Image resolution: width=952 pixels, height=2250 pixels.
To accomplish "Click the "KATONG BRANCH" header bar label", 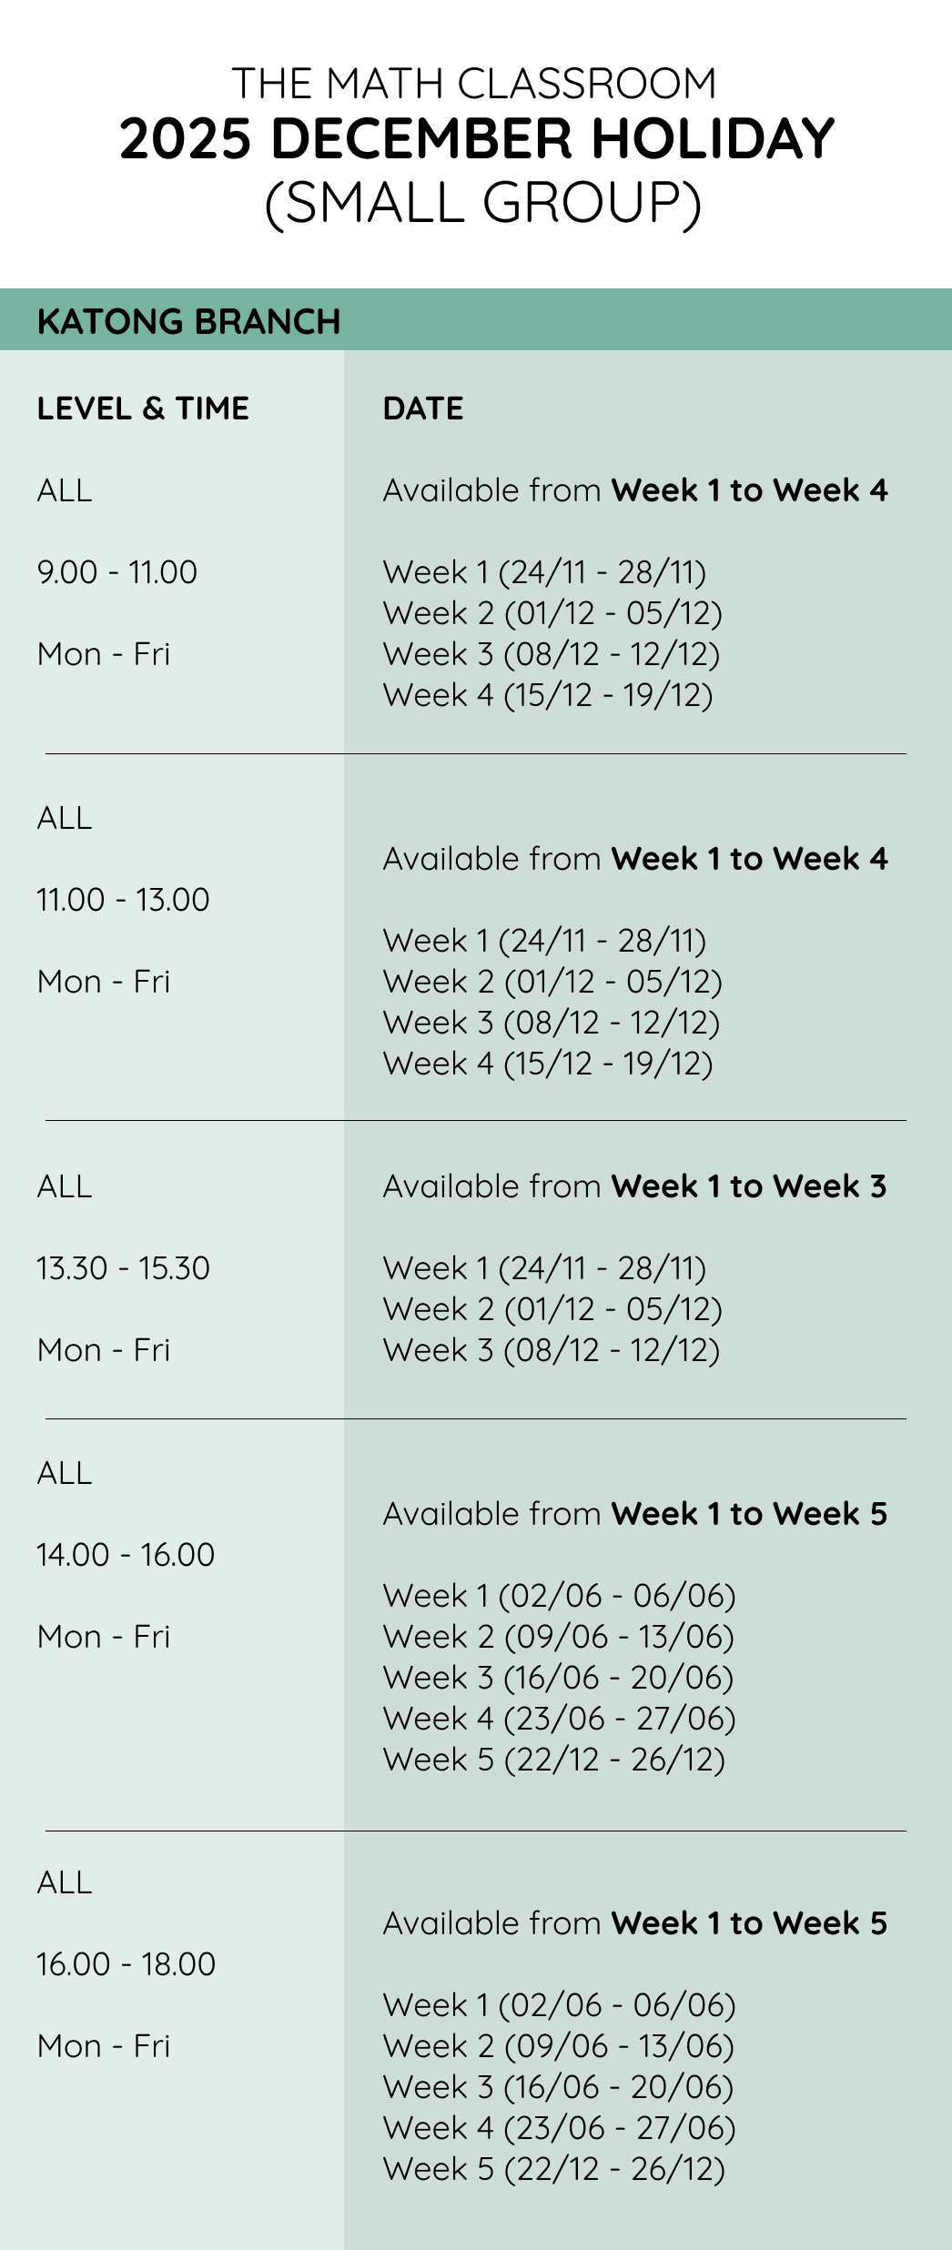I will (189, 321).
